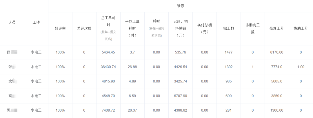The image size is (313, 118).
Task: Click the 36430.74 total time cell
Action: pyautogui.click(x=108, y=67)
